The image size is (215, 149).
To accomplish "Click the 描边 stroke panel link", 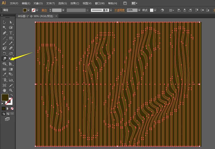I will click(x=44, y=10).
